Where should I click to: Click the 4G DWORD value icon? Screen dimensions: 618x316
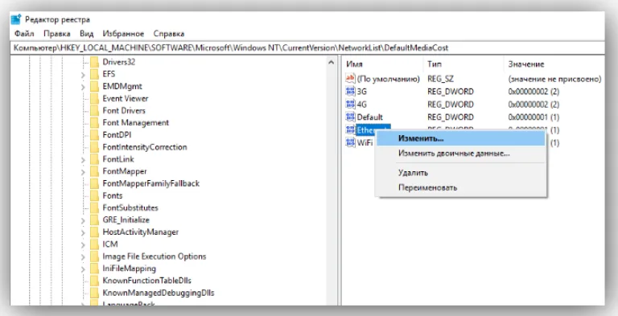coord(350,105)
